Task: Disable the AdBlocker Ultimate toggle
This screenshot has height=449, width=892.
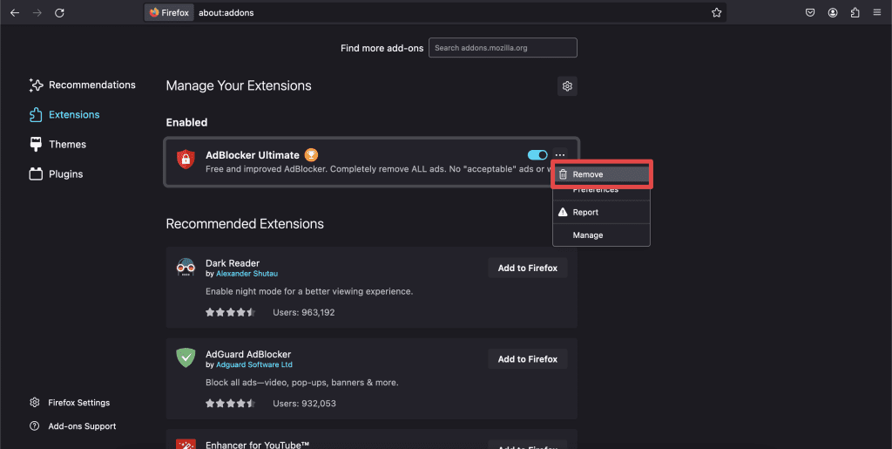Action: tap(537, 155)
